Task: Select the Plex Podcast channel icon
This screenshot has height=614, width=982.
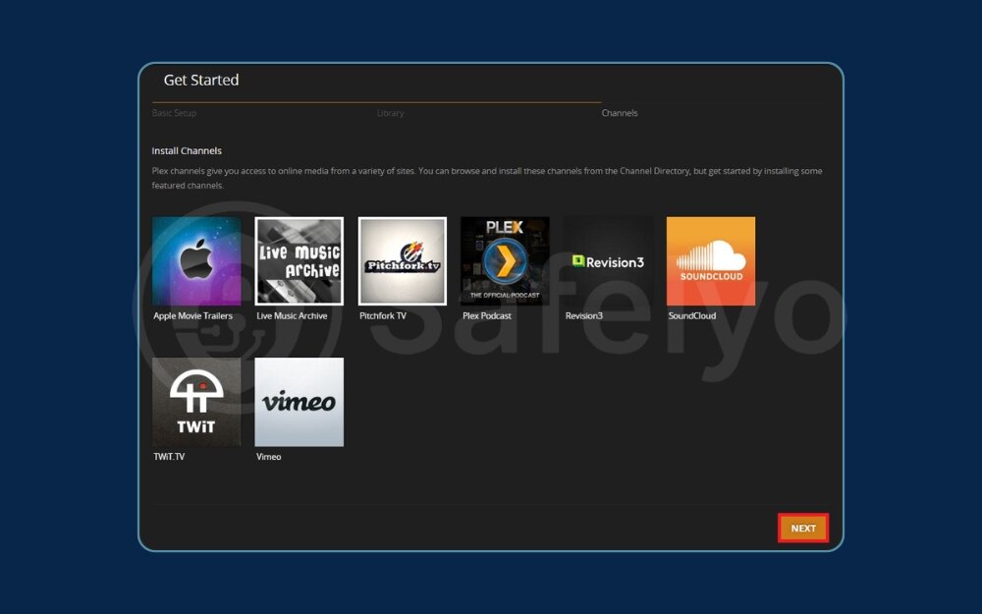Action: pos(505,261)
